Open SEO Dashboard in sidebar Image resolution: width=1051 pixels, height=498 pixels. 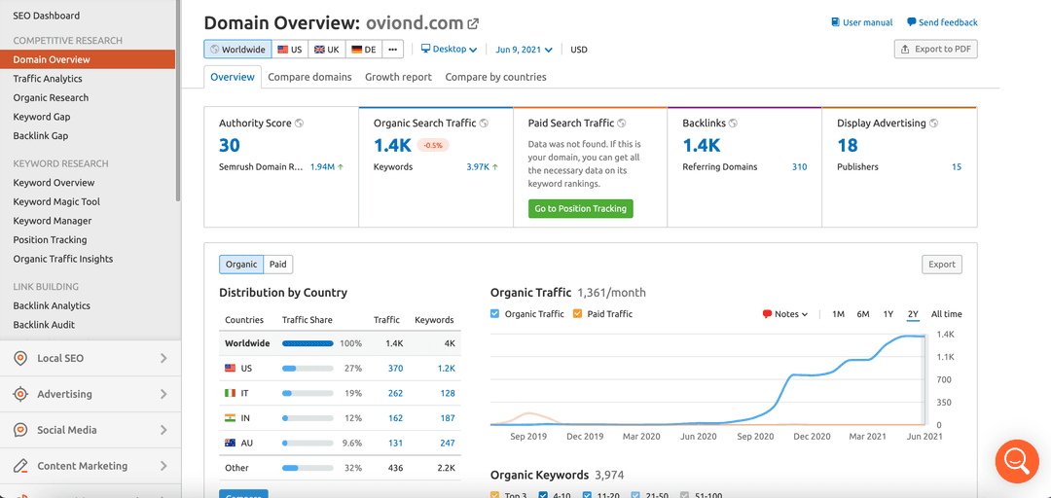[x=47, y=16]
